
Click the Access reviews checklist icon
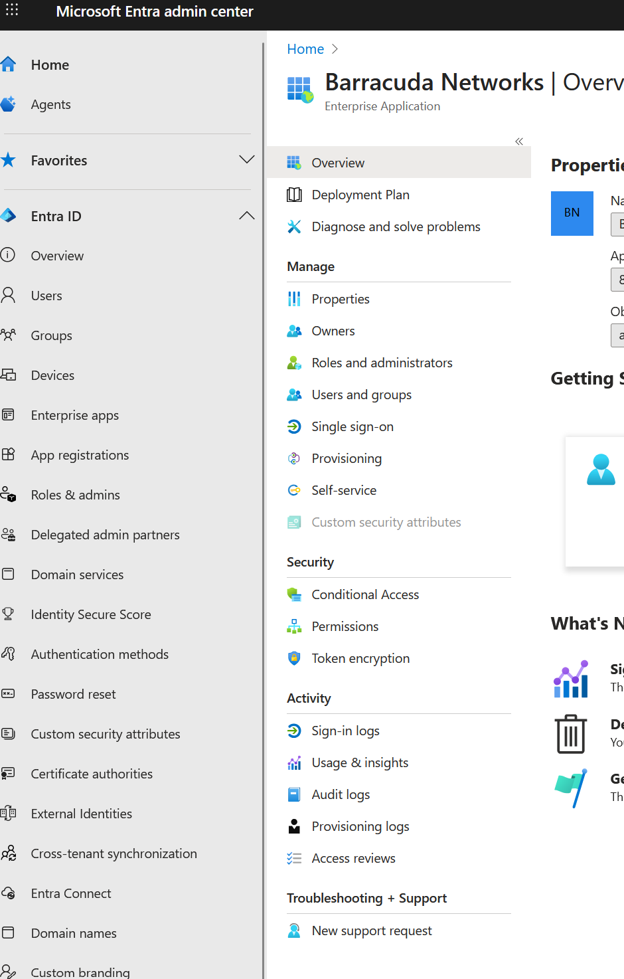point(294,858)
